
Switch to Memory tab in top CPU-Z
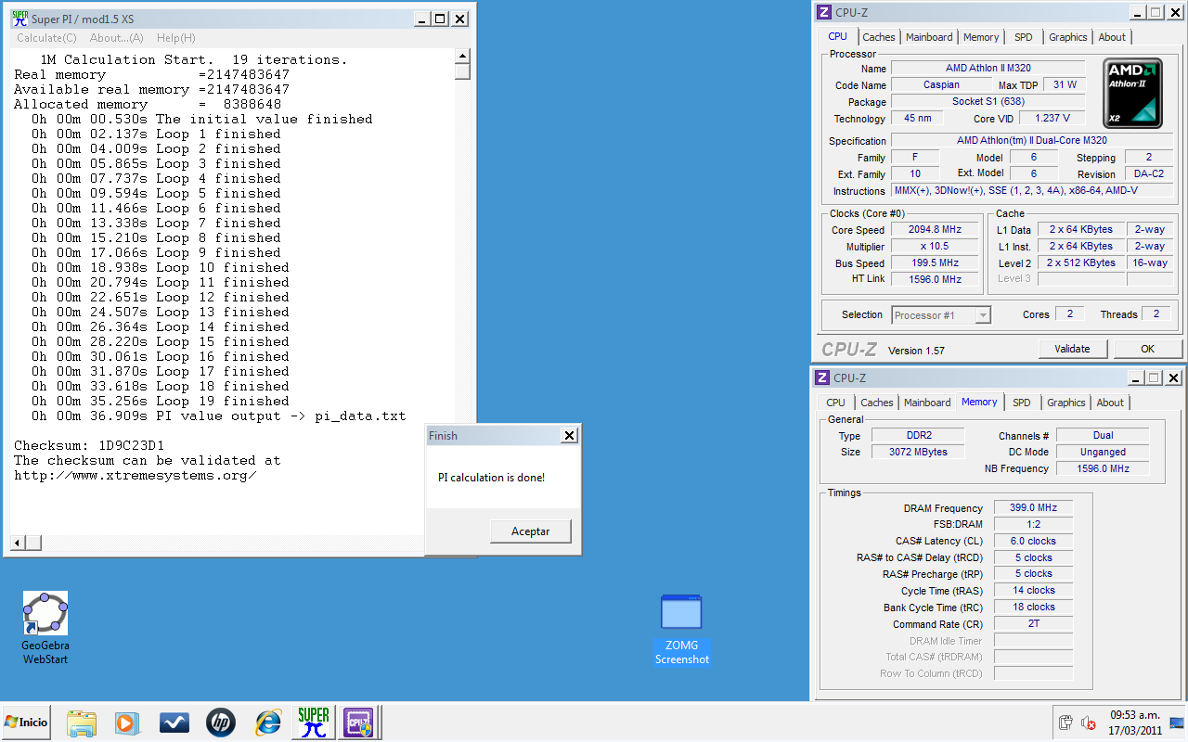(x=981, y=37)
